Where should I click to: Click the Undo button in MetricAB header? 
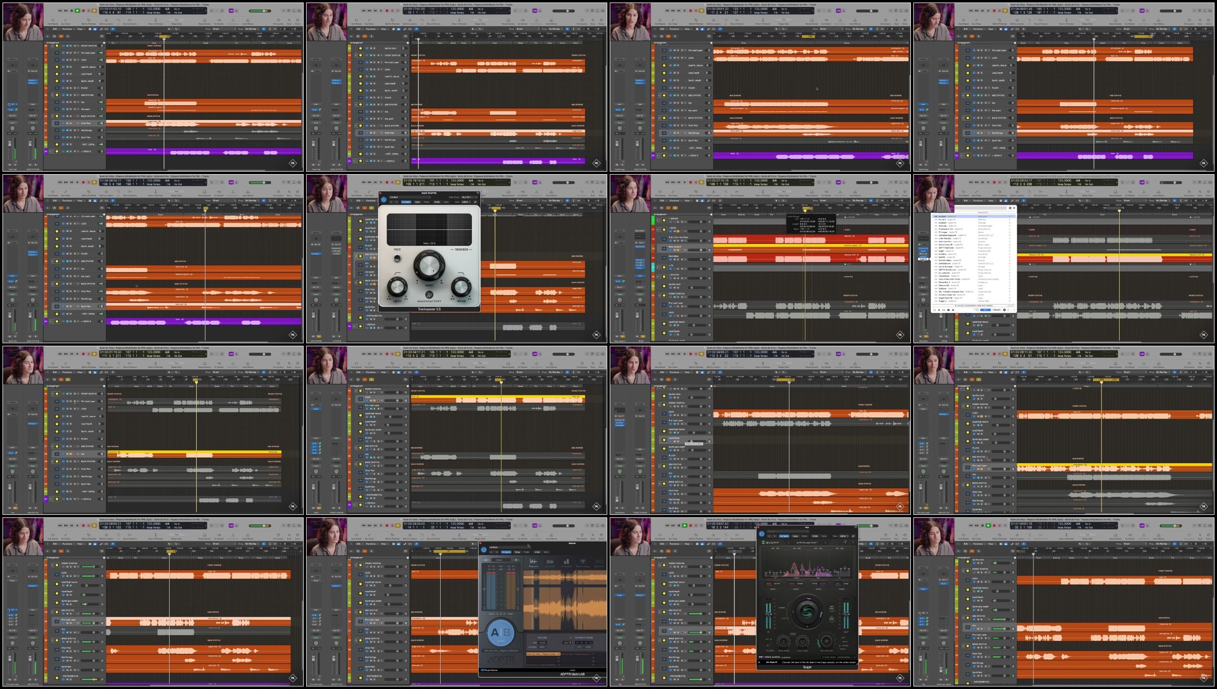click(537, 552)
